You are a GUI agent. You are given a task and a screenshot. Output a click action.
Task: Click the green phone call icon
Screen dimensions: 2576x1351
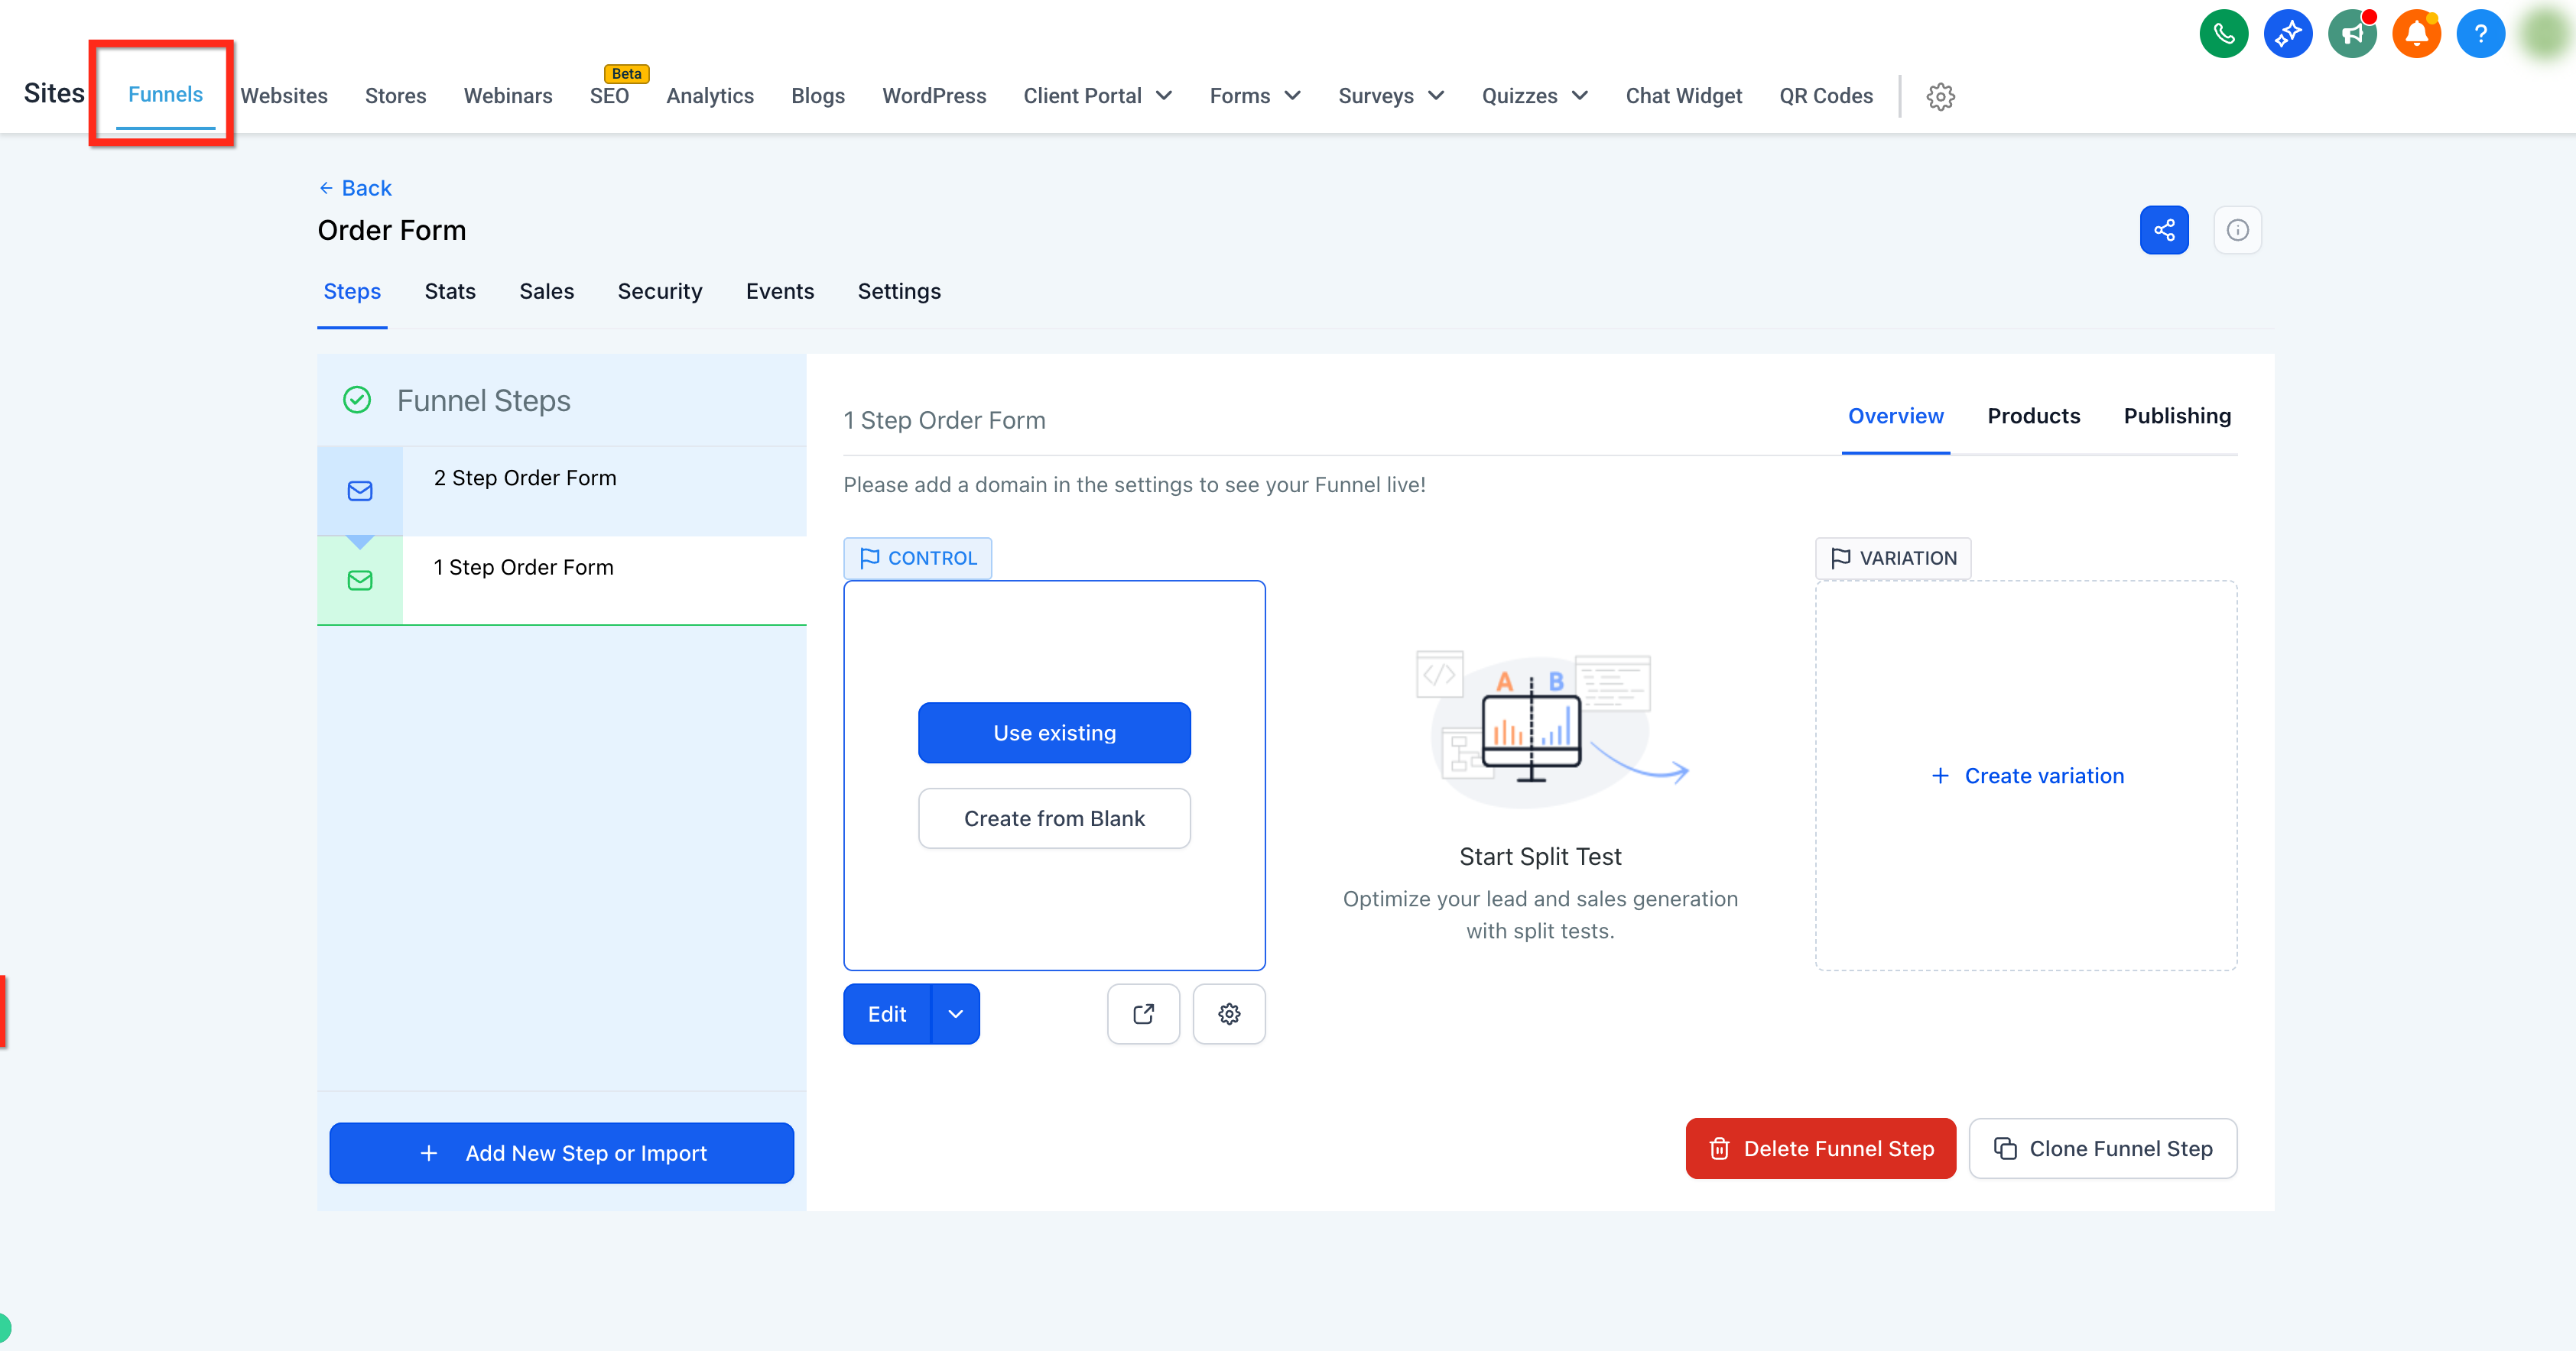2223,34
